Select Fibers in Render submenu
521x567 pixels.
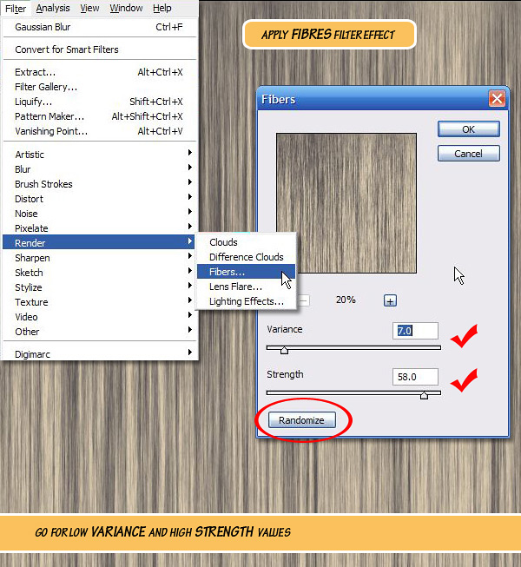click(246, 272)
